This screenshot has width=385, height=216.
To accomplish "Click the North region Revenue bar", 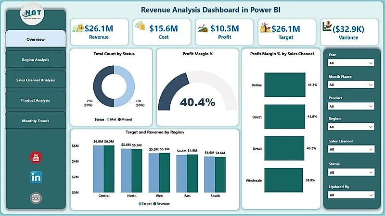I will click(x=137, y=171).
